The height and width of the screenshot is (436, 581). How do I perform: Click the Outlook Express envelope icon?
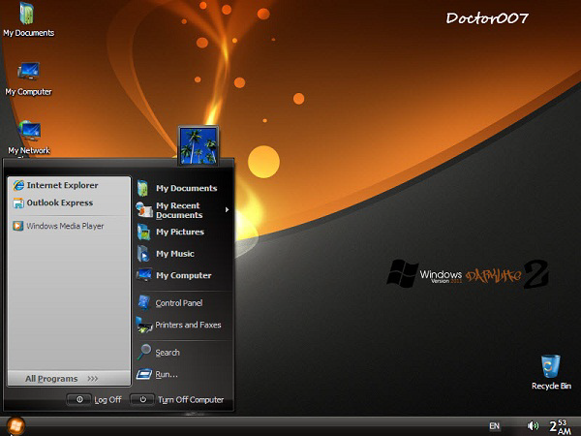coord(18,202)
